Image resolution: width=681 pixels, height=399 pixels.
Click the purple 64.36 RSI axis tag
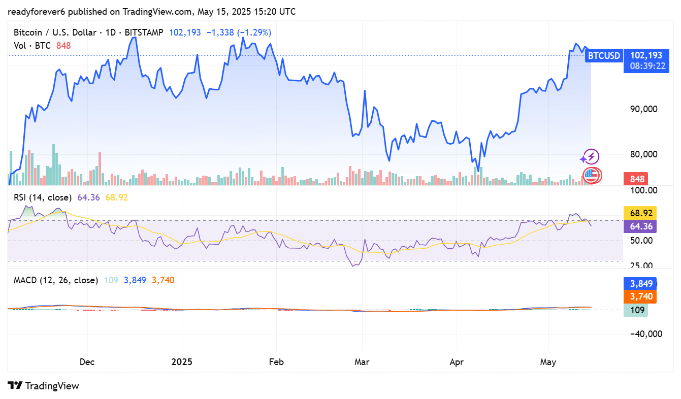[x=640, y=226]
